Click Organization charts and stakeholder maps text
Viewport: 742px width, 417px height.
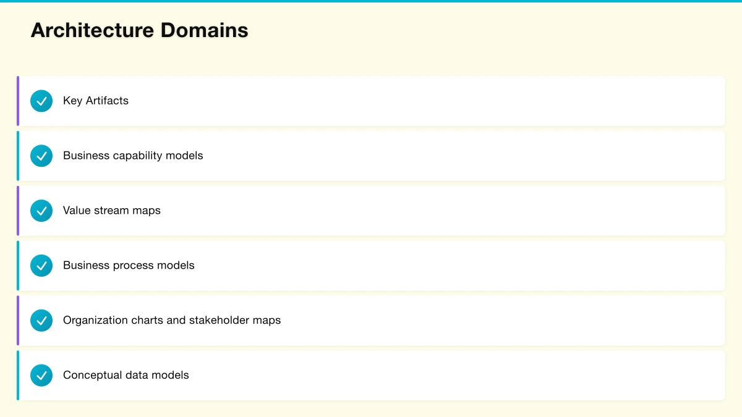coord(172,321)
